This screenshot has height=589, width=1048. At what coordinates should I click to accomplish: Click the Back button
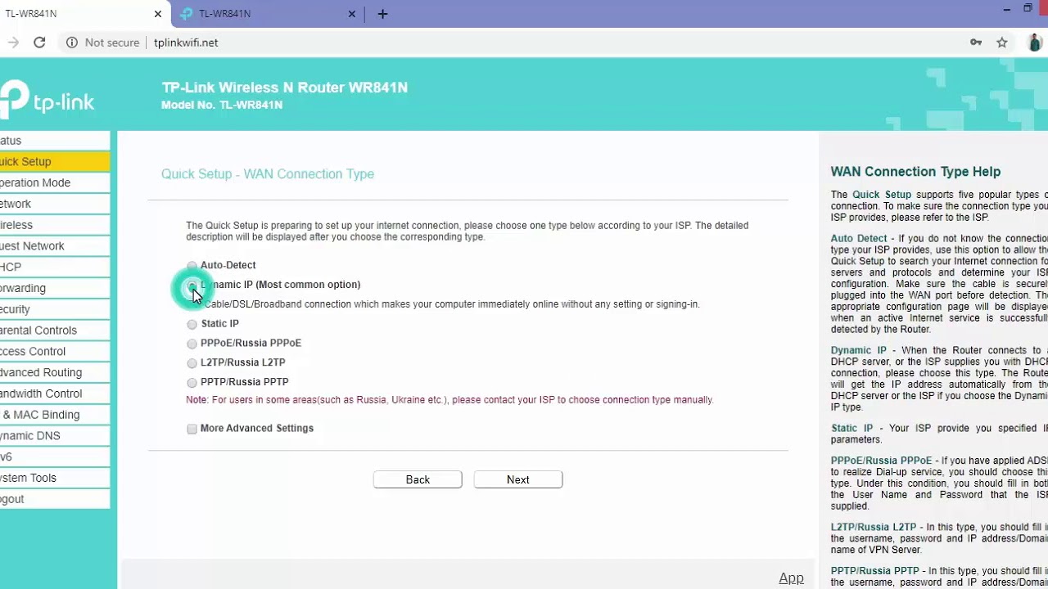coord(418,479)
